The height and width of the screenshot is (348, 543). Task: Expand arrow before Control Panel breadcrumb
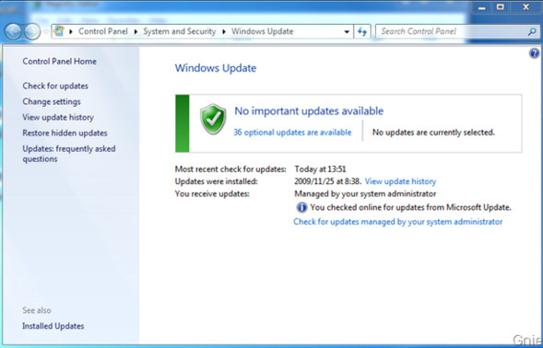(71, 31)
